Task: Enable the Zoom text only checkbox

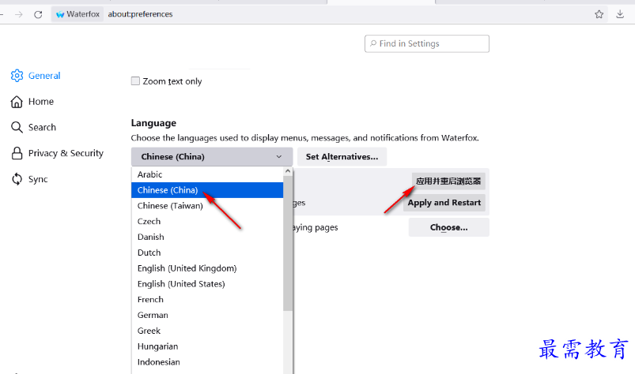Action: [x=135, y=80]
